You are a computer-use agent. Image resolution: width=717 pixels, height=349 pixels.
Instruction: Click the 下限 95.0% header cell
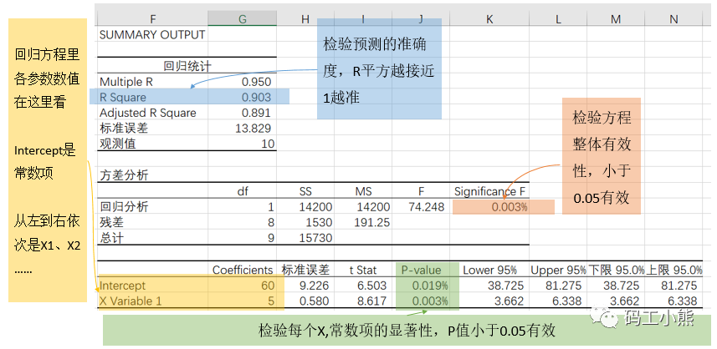tap(616, 270)
